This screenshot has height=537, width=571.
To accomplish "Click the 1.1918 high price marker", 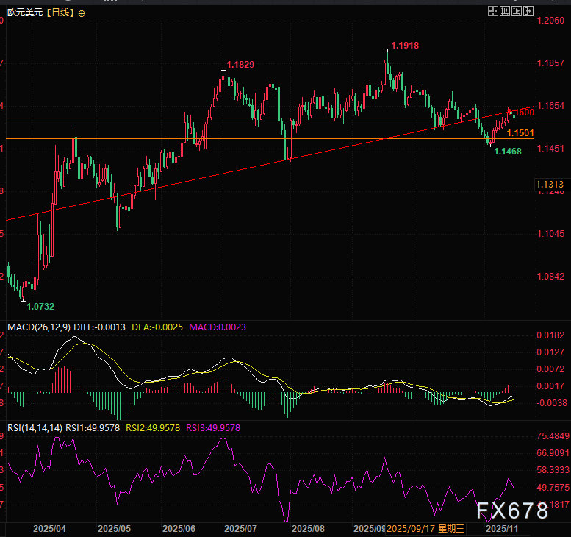I will pos(404,46).
